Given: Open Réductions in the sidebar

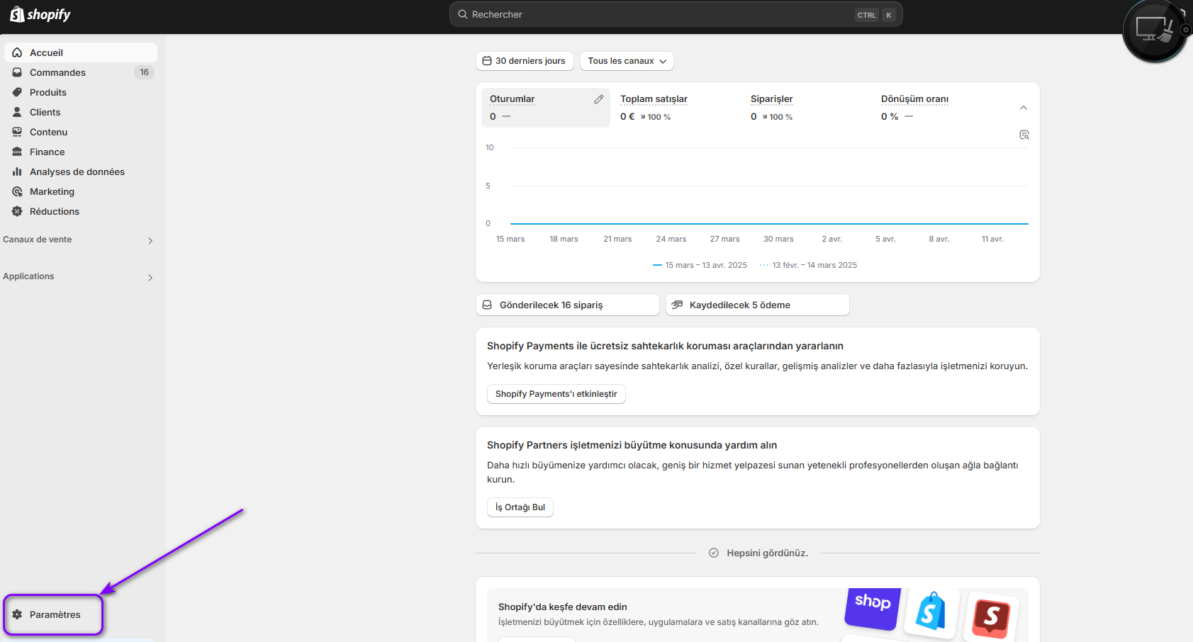Looking at the screenshot, I should click(81, 211).
